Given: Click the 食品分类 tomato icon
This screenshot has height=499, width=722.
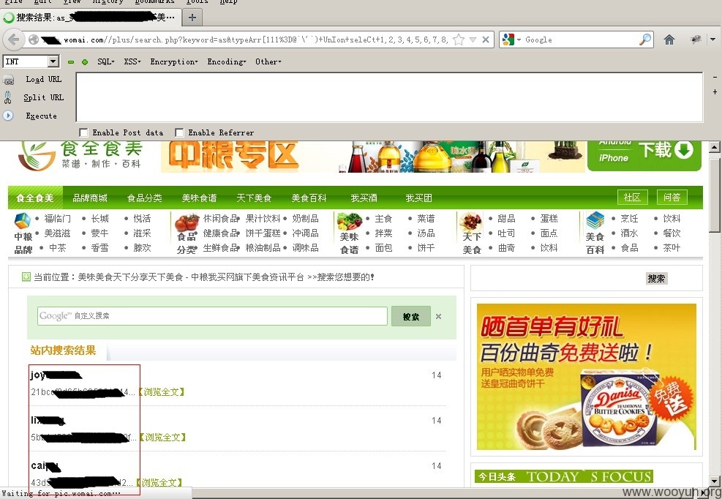Looking at the screenshot, I should click(x=187, y=222).
